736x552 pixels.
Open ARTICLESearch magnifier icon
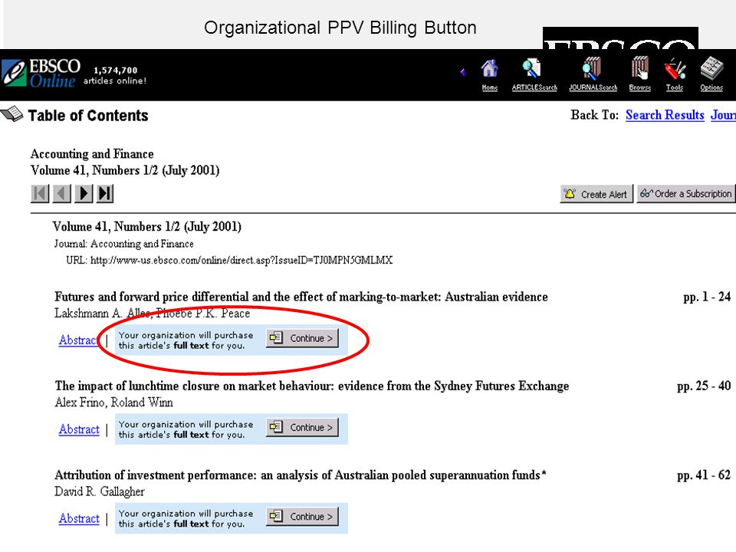(x=532, y=68)
